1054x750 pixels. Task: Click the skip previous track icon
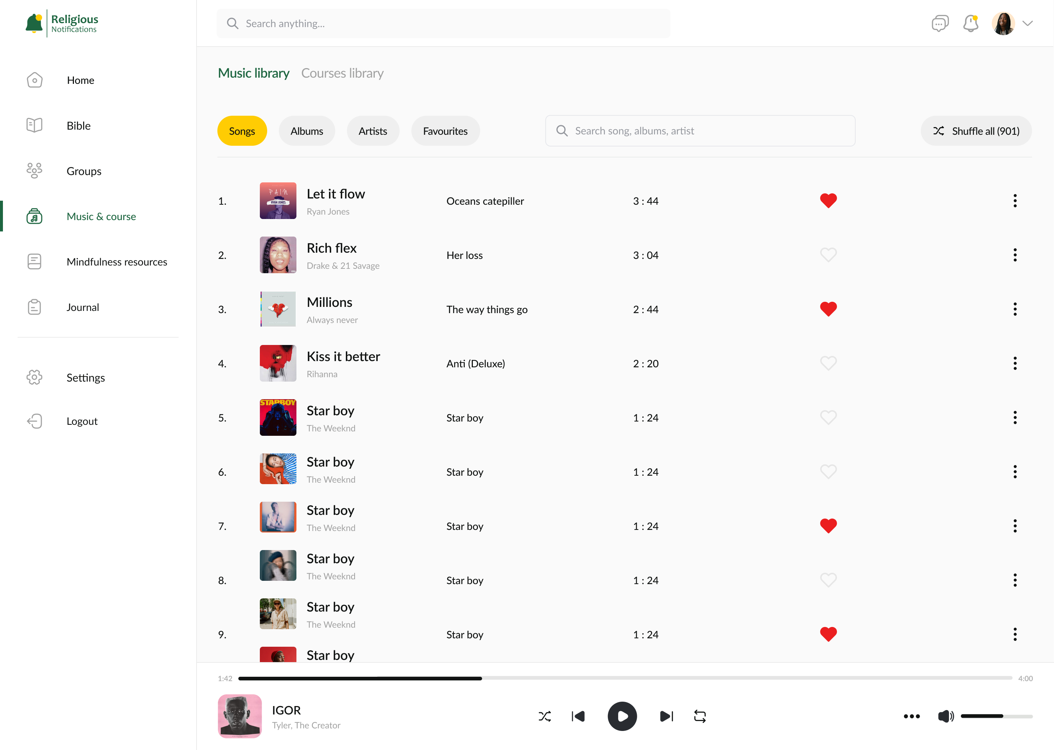(x=580, y=716)
